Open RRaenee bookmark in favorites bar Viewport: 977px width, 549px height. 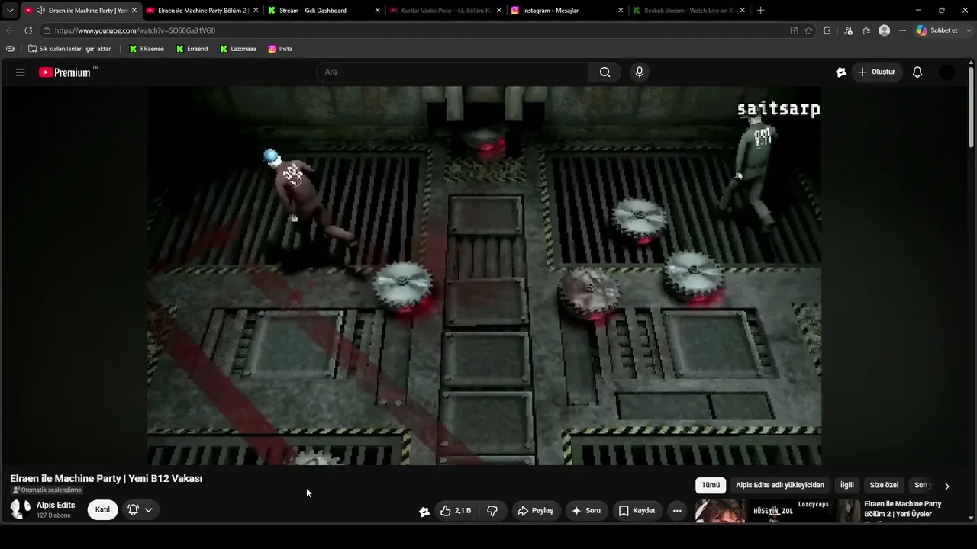point(146,49)
